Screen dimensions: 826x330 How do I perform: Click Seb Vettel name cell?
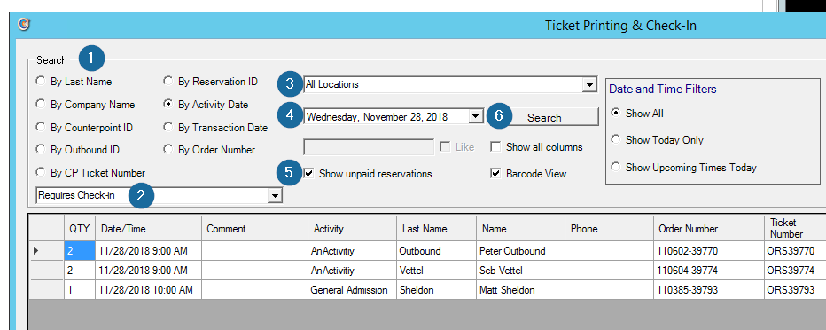pyautogui.click(x=521, y=271)
